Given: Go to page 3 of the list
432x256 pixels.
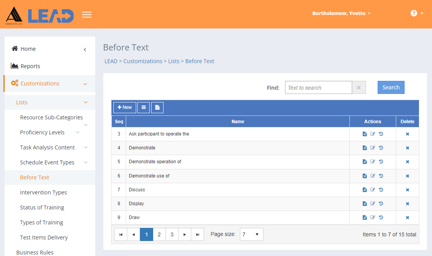Looking at the screenshot, I should point(172,234).
